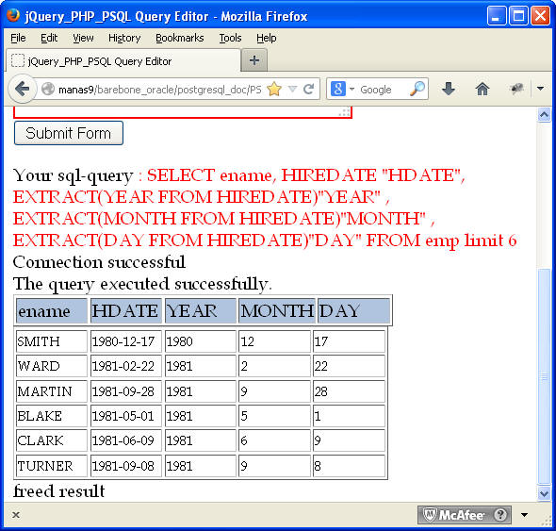The image size is (556, 531).
Task: Open the new tab plus button
Action: 254,60
